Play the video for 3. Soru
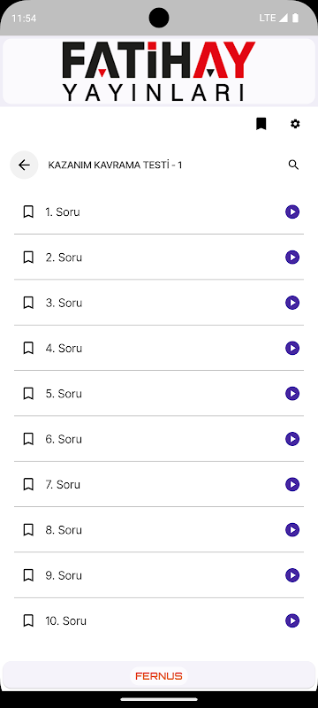The image size is (318, 708). pos(292,303)
